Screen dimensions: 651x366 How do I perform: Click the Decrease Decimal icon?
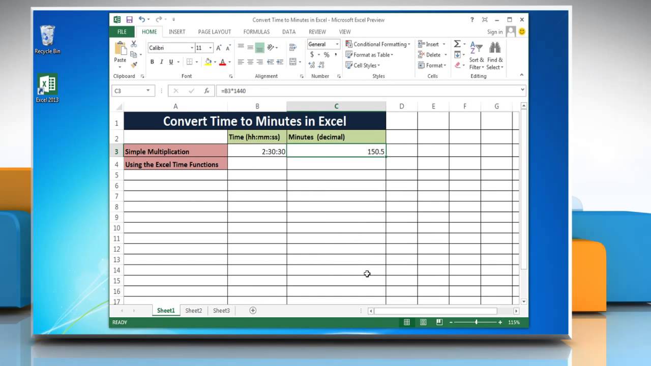(322, 65)
